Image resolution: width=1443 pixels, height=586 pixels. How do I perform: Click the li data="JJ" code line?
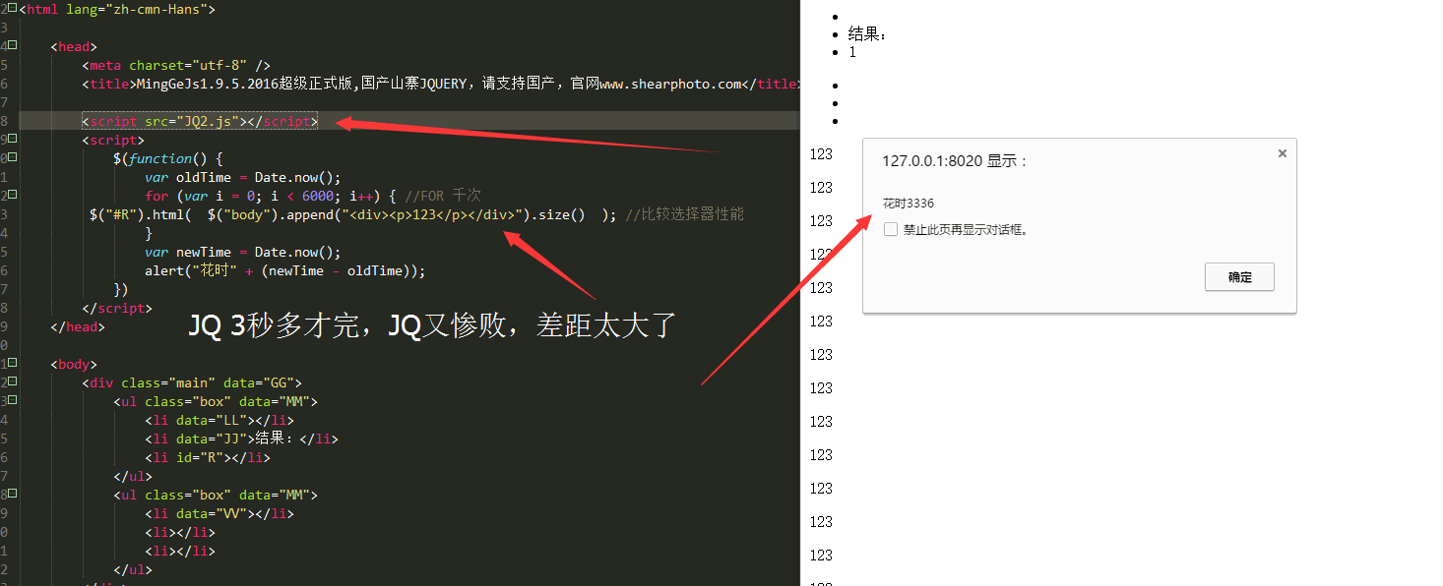(241, 439)
